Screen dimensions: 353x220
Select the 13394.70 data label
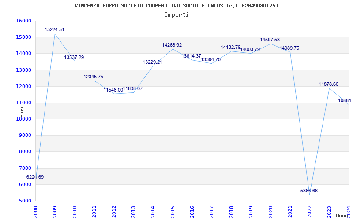(x=211, y=59)
